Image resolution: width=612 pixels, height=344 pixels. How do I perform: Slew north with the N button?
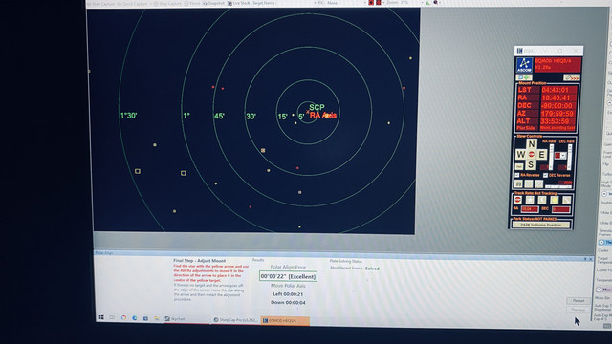(x=532, y=144)
